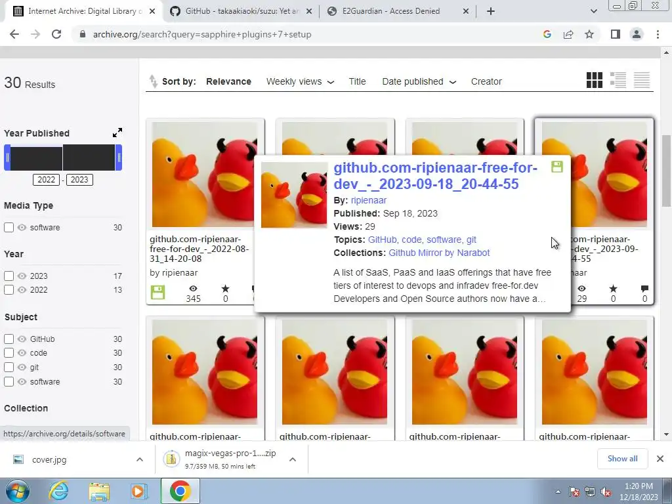This screenshot has height=504, width=672.
Task: Open the Chrome profile icon
Action: pos(637,34)
